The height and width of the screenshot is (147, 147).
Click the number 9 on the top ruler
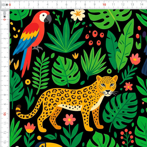click(95, 4)
